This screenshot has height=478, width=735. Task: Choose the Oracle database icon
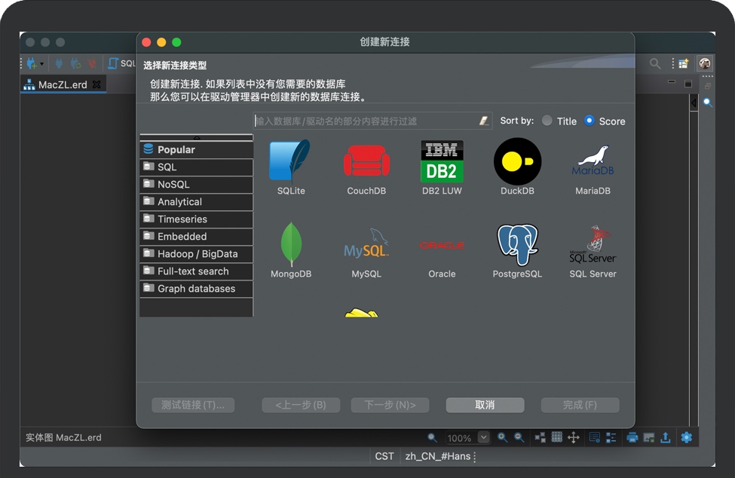coord(442,245)
